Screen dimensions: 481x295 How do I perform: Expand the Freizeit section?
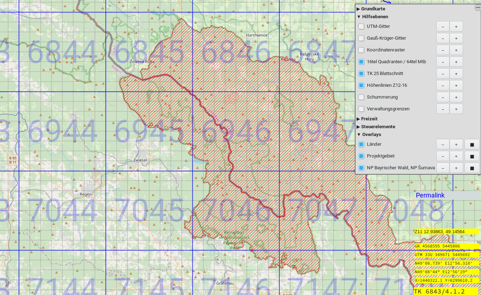click(359, 119)
